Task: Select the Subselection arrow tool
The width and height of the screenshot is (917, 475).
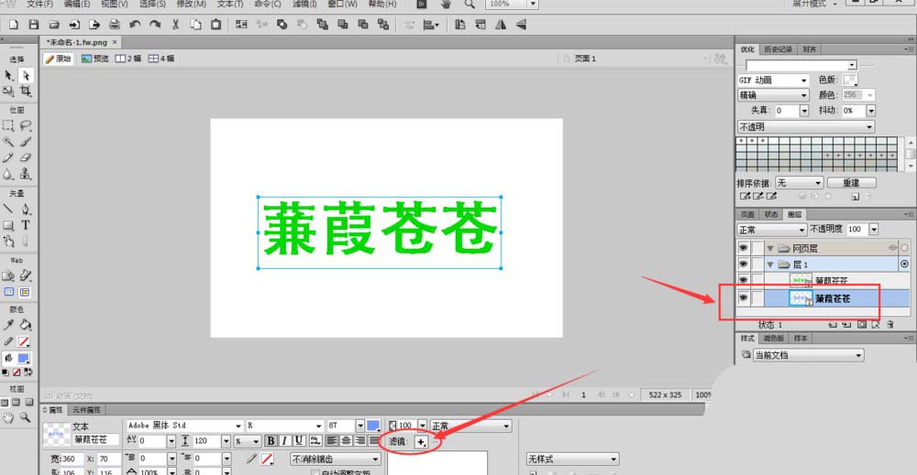Action: tap(26, 75)
